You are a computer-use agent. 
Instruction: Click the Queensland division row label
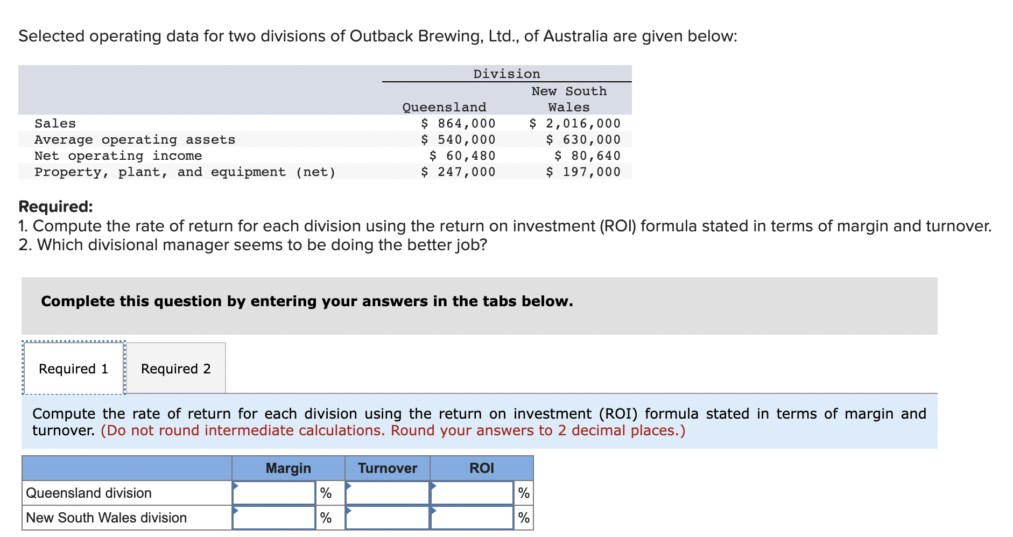(89, 492)
